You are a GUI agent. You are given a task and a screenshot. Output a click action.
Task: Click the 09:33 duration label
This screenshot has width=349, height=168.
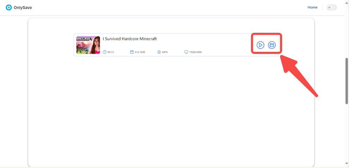pos(111,52)
